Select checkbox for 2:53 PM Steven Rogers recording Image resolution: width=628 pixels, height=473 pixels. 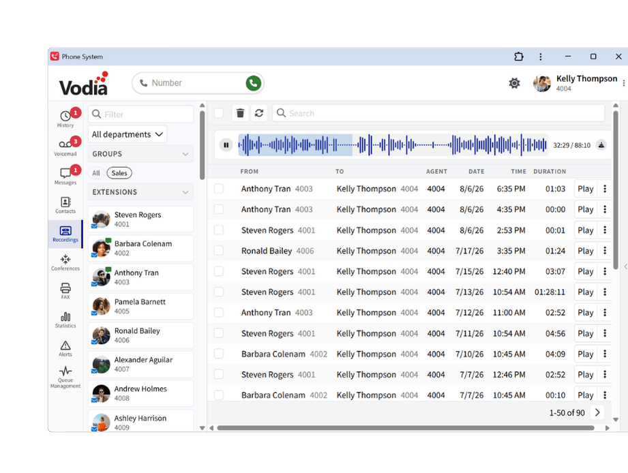coord(219,230)
